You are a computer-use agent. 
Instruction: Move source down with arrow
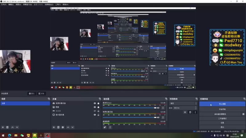[x=73, y=127]
